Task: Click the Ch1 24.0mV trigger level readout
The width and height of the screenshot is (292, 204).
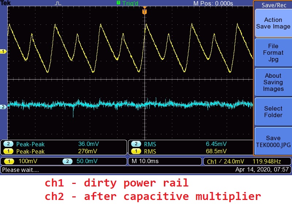Action: [x=226, y=161]
